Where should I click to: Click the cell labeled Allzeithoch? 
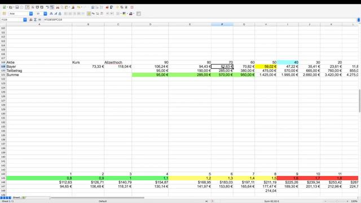pos(118,63)
